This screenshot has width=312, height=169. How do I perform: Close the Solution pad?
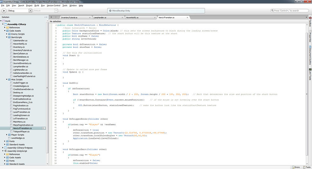coord(47,17)
